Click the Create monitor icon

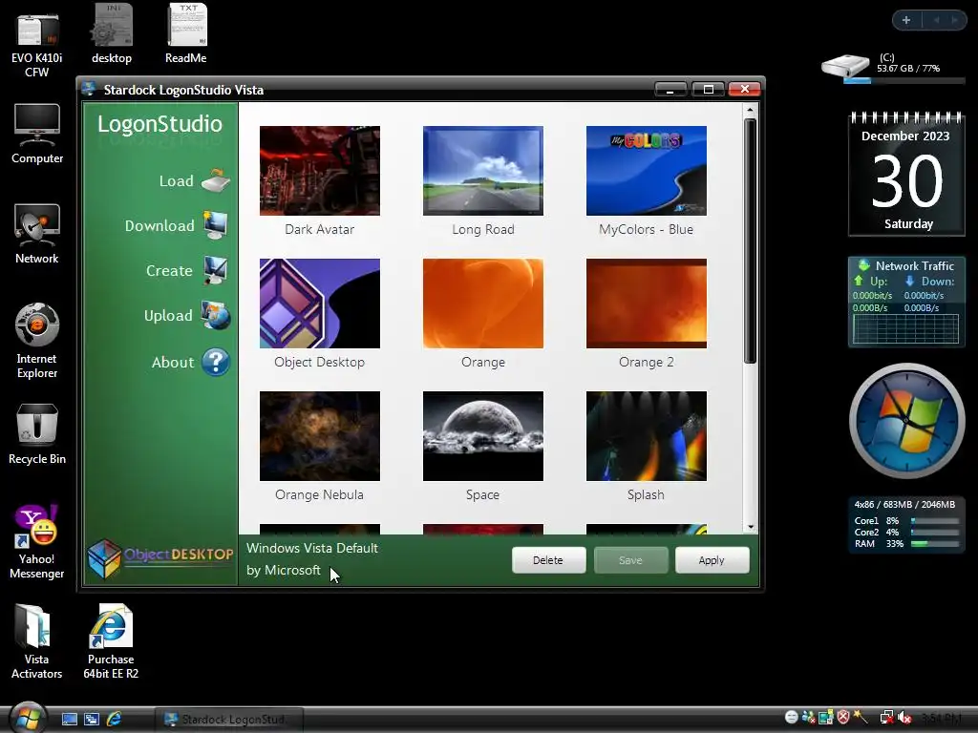coord(215,270)
